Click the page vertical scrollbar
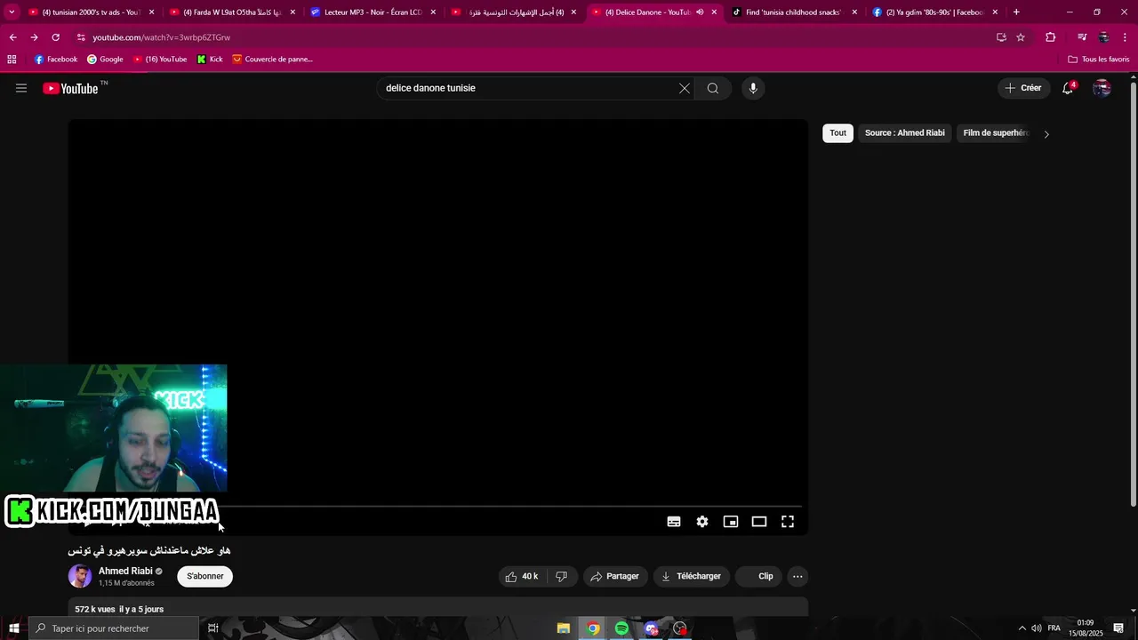Image resolution: width=1138 pixels, height=640 pixels. 1133,293
